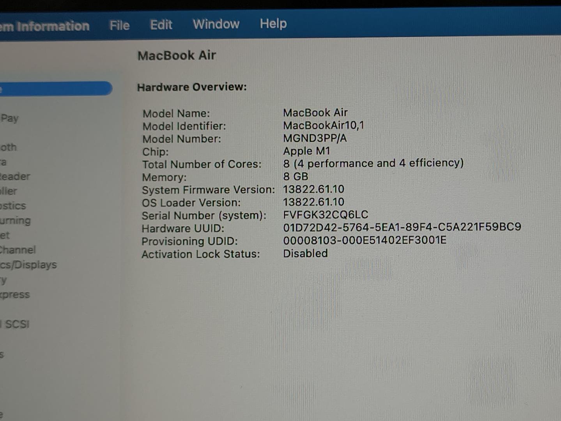Open the Window menu
The height and width of the screenshot is (421, 561).
coord(216,24)
